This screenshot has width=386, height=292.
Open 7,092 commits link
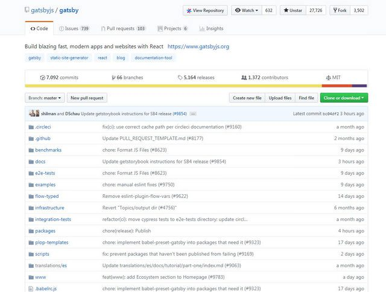tap(59, 78)
